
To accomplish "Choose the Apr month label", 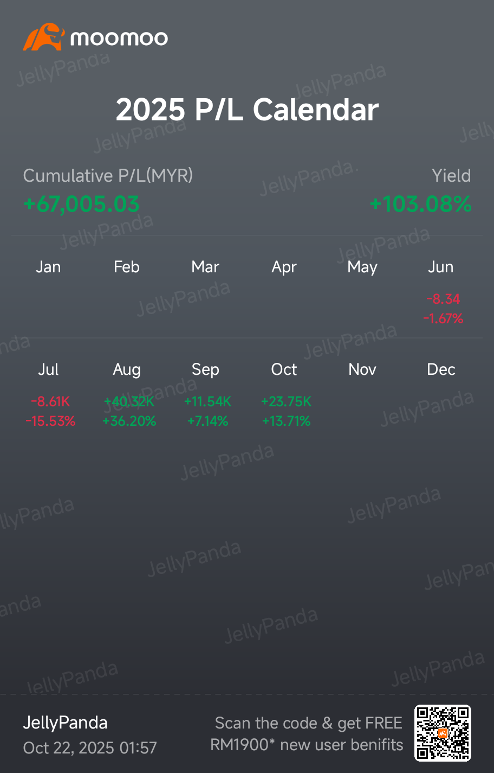I will pos(284,267).
